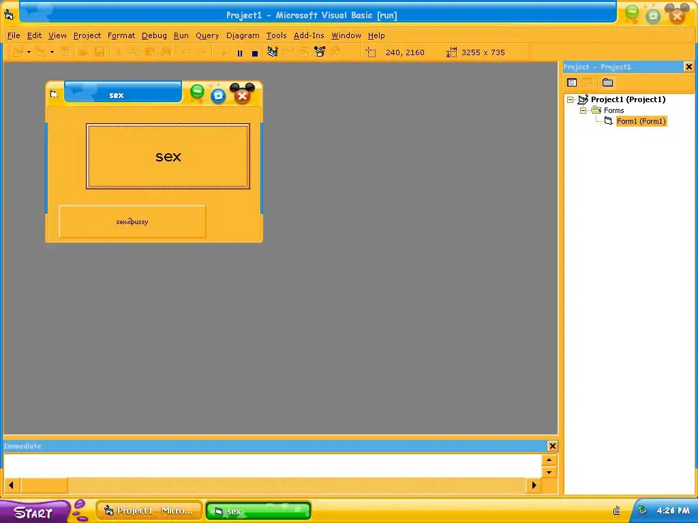Open the View menu
The width and height of the screenshot is (698, 523).
click(57, 35)
